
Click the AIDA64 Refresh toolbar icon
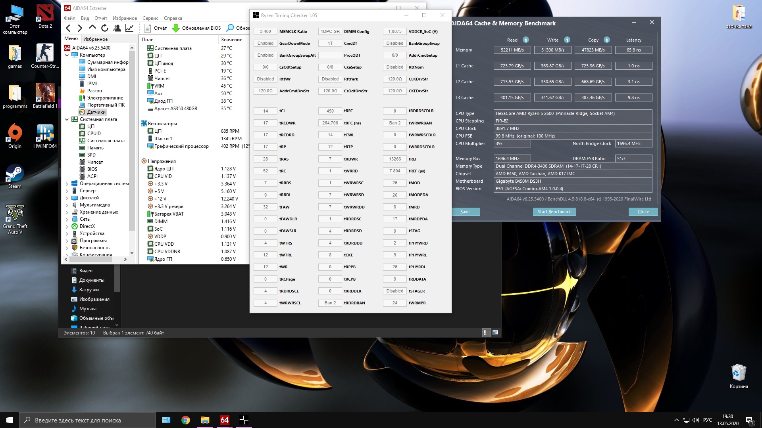click(105, 28)
